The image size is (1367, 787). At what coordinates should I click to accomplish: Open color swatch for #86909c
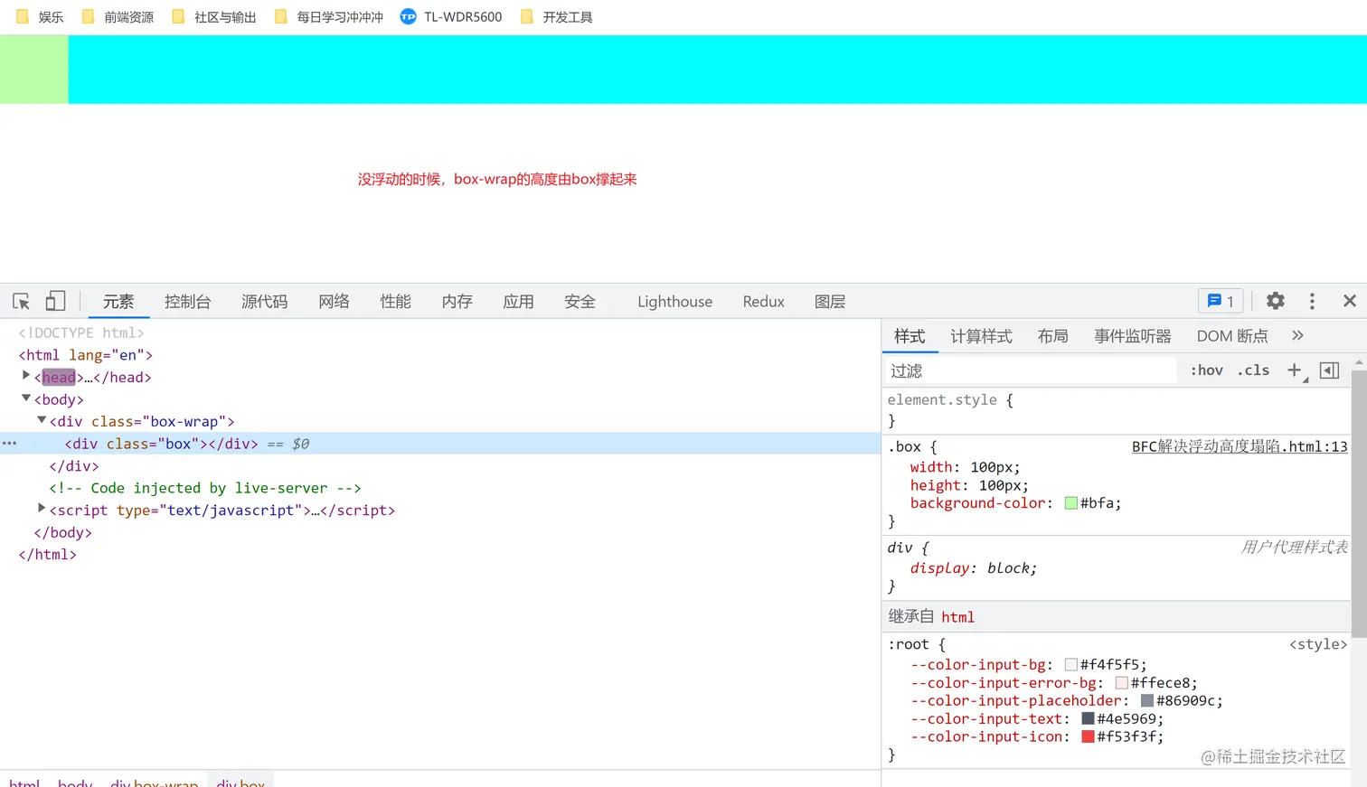[x=1147, y=700]
